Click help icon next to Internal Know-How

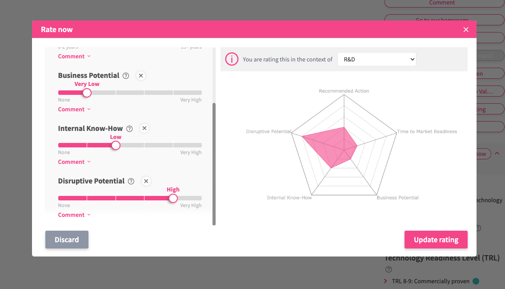pos(129,129)
